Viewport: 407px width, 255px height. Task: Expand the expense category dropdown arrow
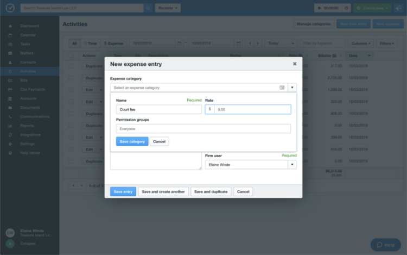pos(292,87)
